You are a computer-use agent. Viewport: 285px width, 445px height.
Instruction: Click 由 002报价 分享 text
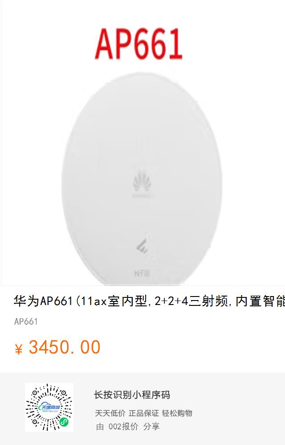(x=128, y=427)
